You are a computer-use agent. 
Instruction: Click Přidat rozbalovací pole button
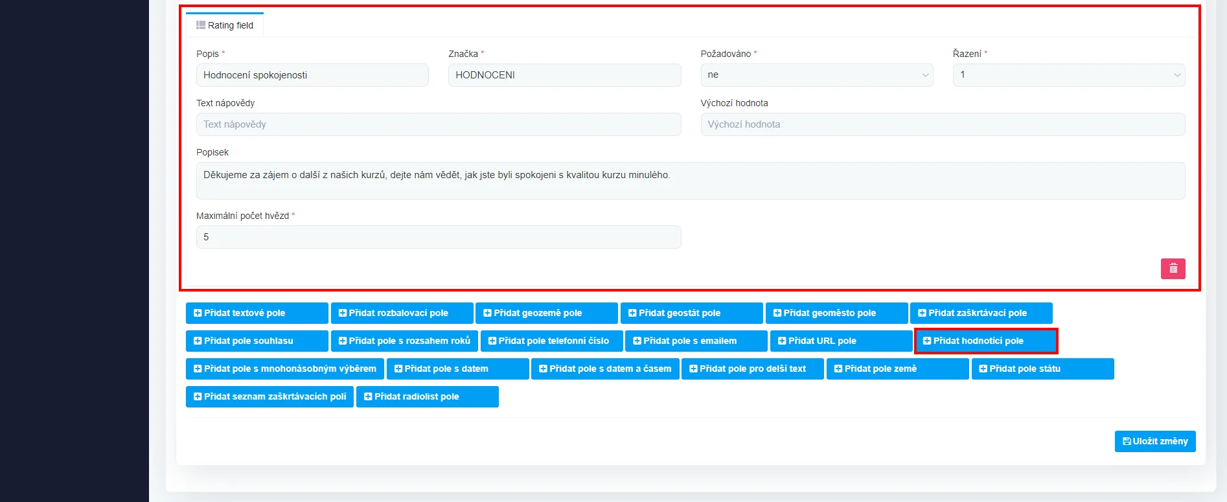point(402,313)
